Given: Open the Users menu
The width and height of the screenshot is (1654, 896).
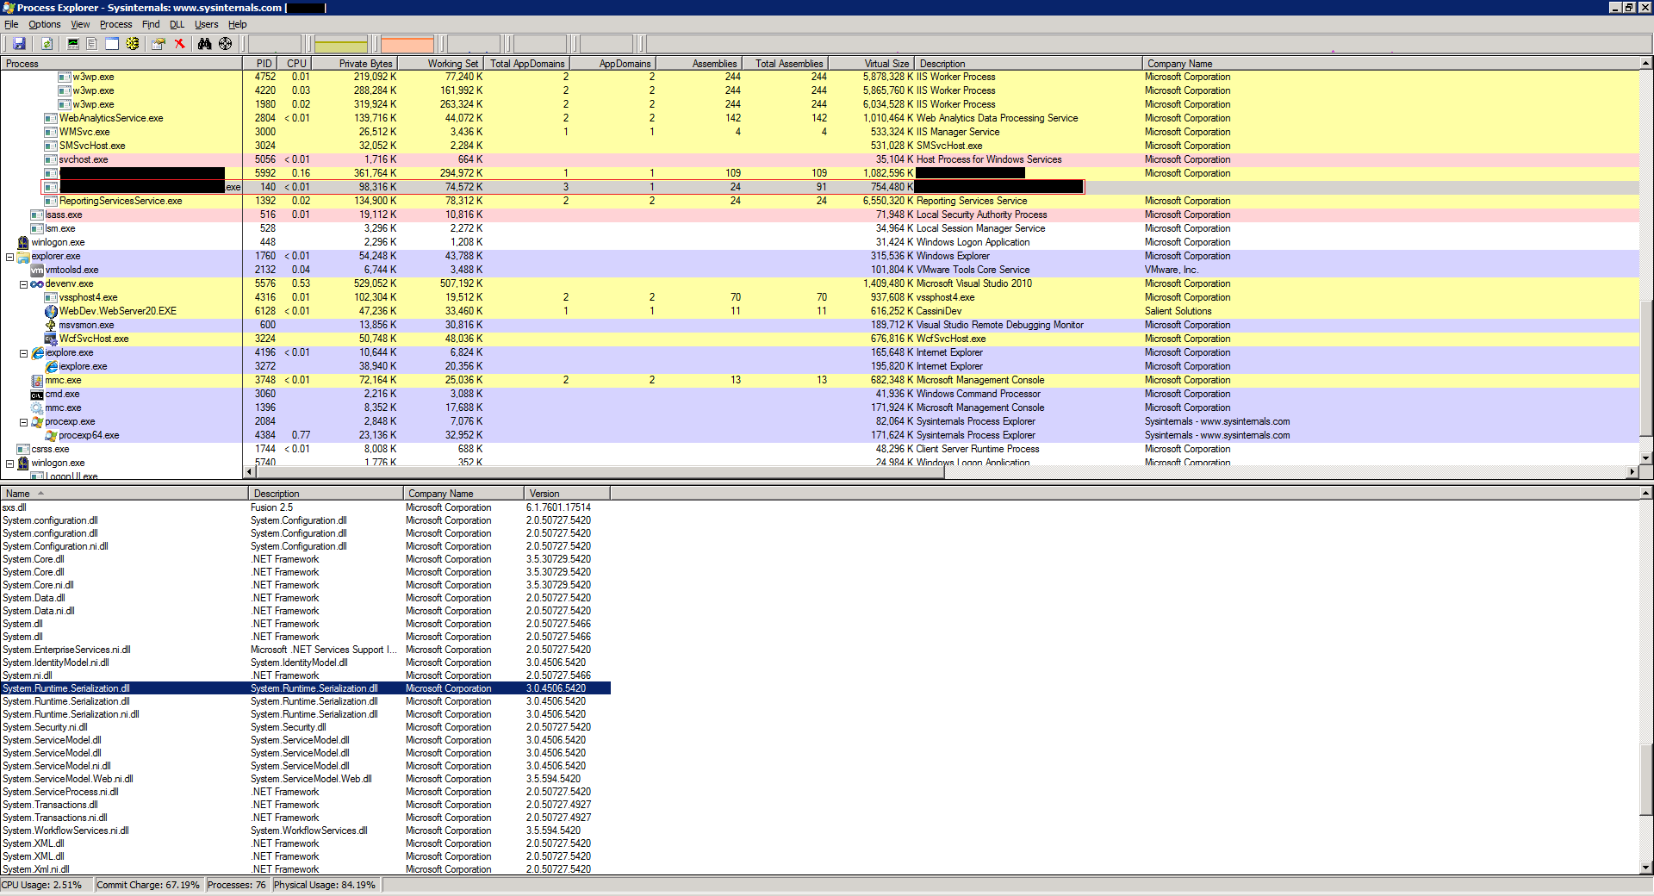Looking at the screenshot, I should click(x=206, y=24).
